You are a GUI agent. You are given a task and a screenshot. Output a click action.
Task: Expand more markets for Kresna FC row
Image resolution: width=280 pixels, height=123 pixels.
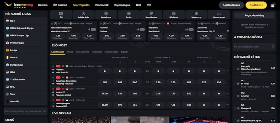(x=228, y=93)
